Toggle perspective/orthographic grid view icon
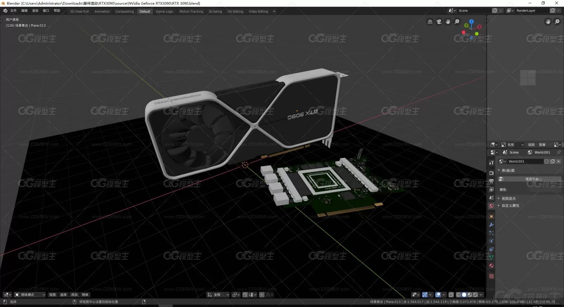 pos(430,22)
